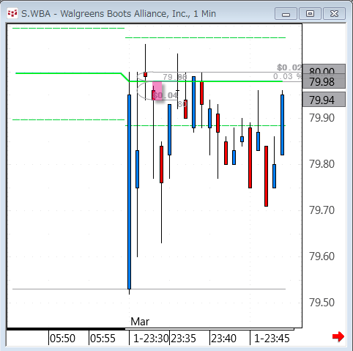Click the 05:50 time axis label

tap(62, 339)
